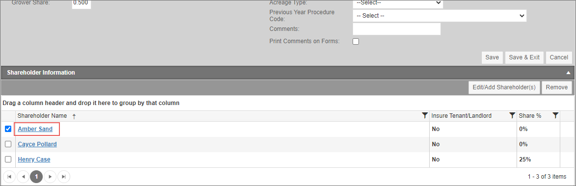576x186 pixels.
Task: Enable Print Comments on Forms checkbox
Action: point(356,41)
